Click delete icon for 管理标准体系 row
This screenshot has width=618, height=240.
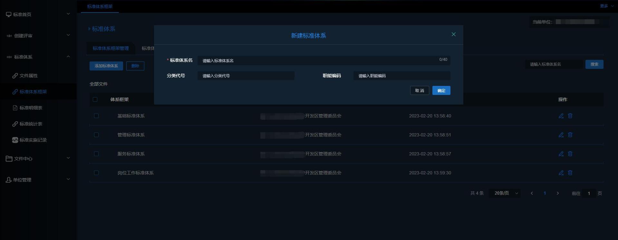point(570,135)
